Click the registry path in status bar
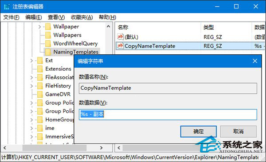266x162 pixels. click(x=130, y=157)
